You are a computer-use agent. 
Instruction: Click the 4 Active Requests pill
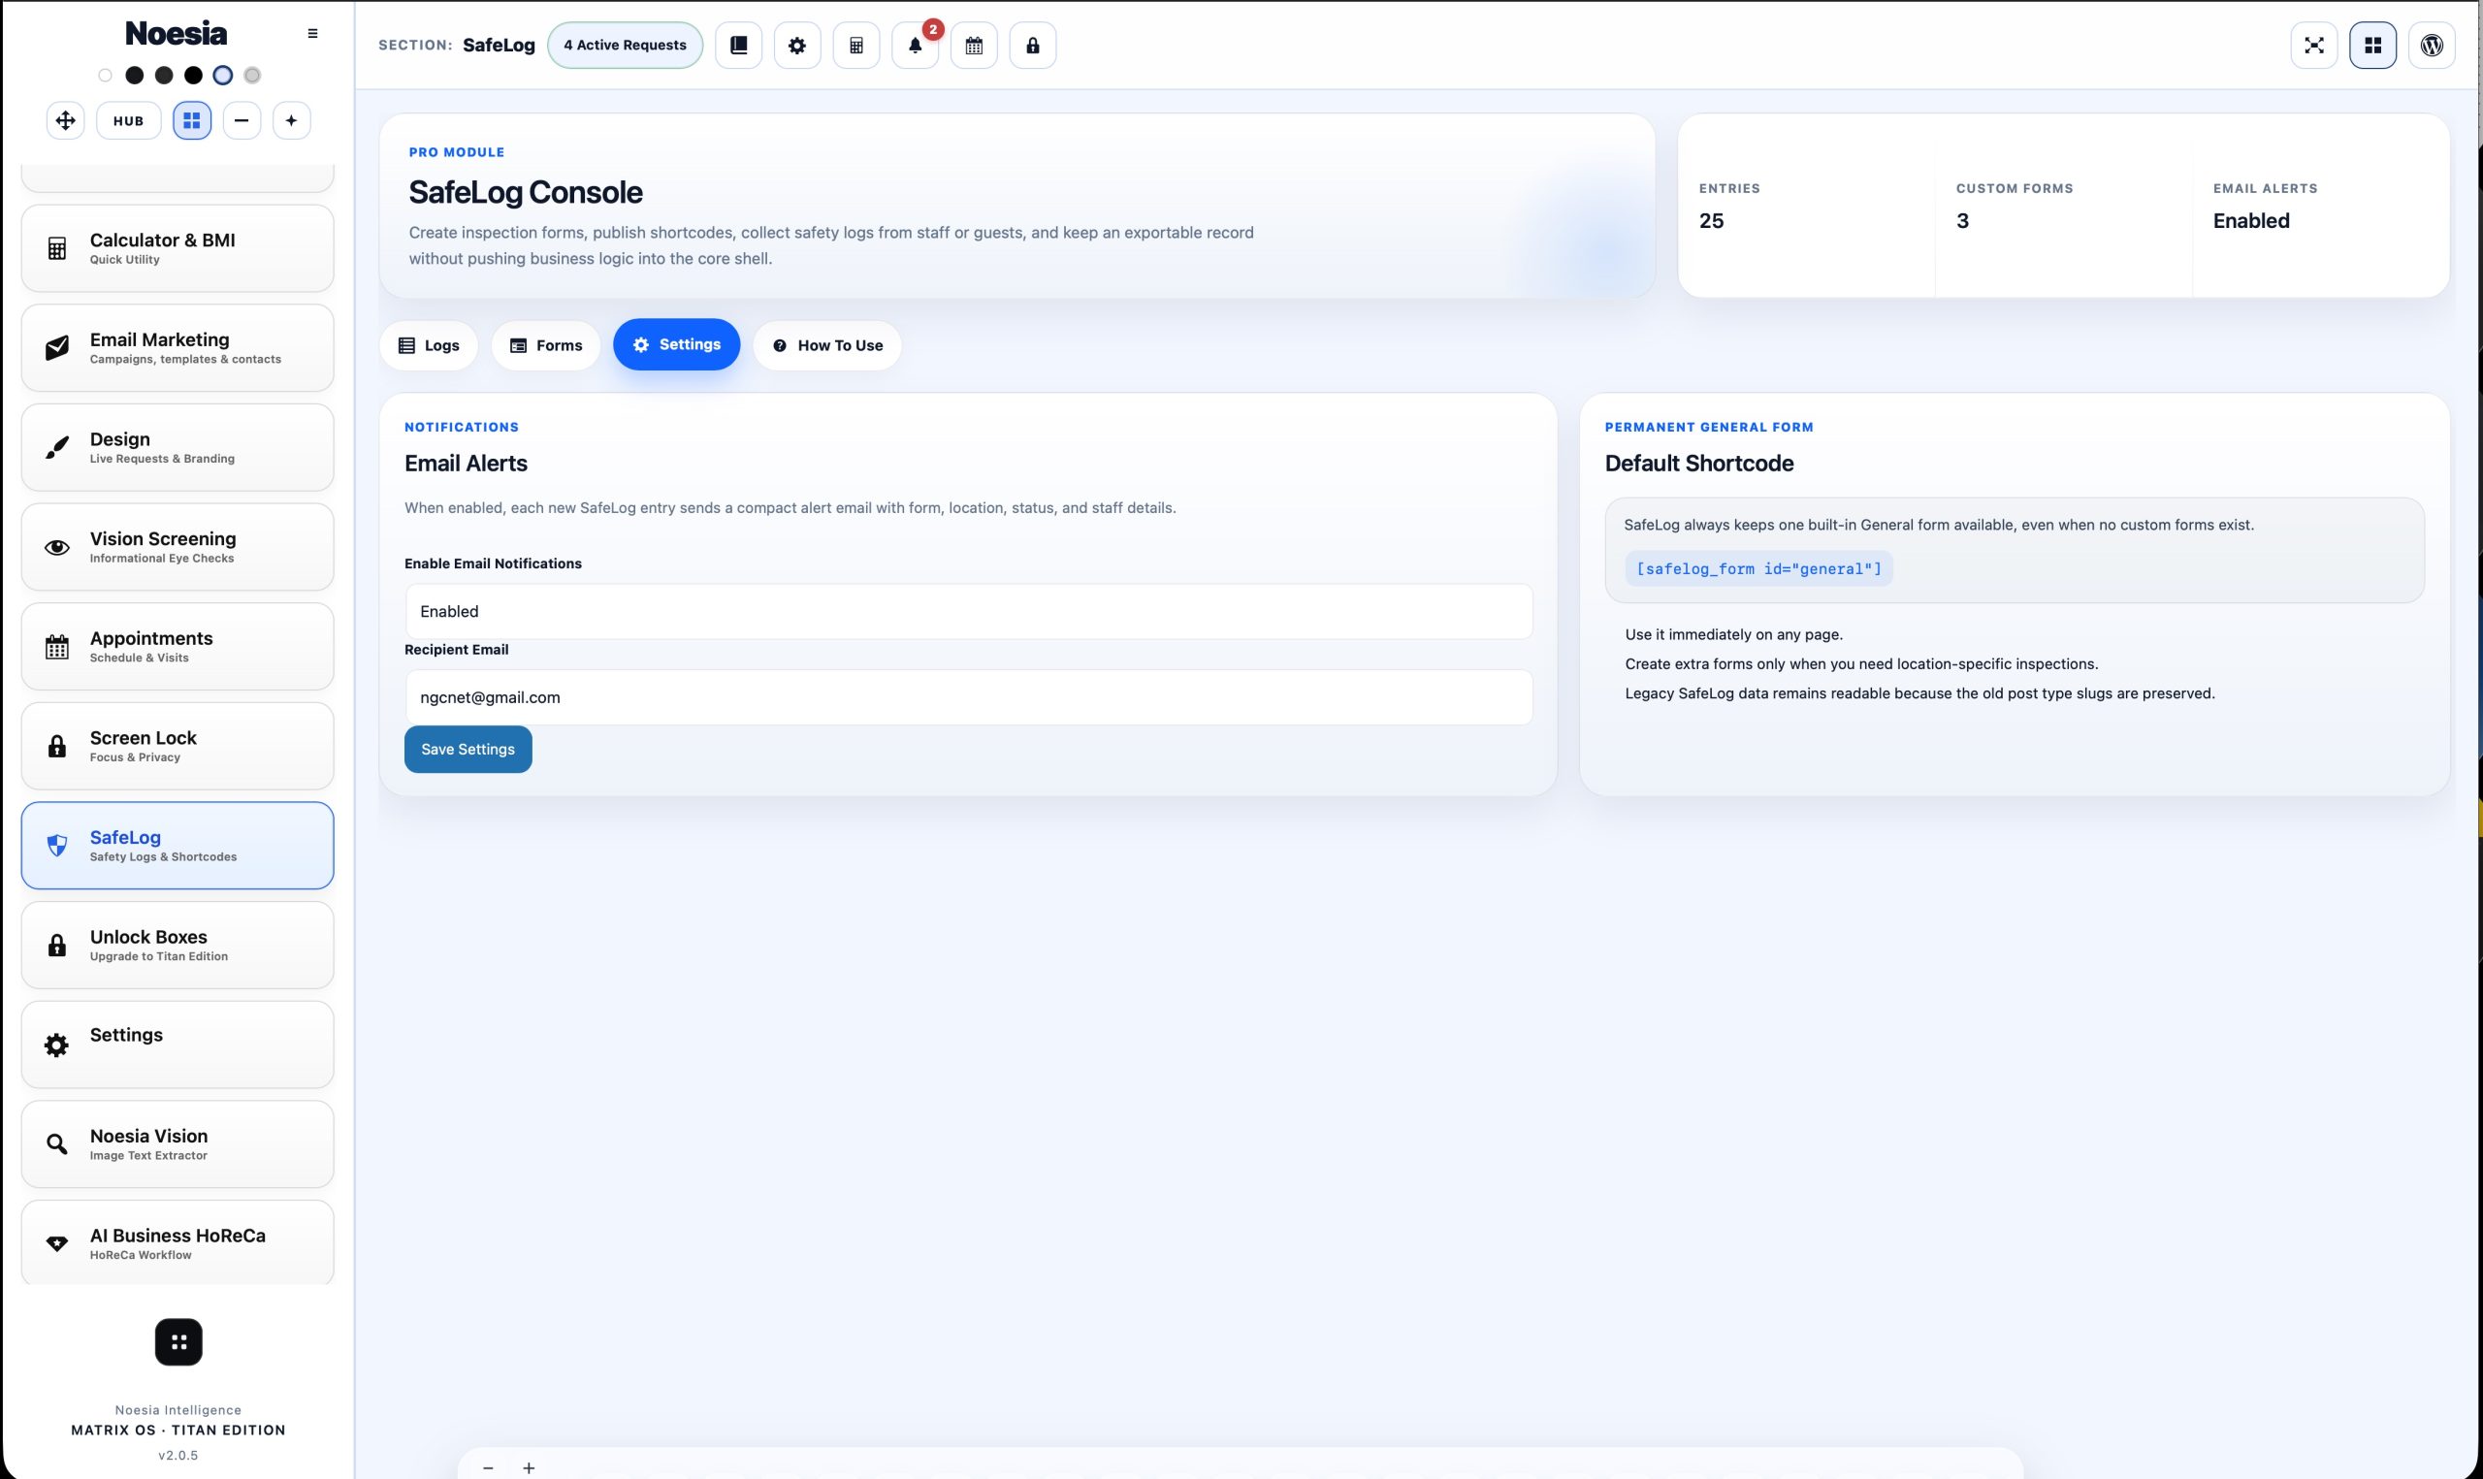point(625,45)
